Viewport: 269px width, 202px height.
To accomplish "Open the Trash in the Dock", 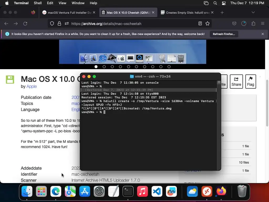I will click(x=242, y=191).
